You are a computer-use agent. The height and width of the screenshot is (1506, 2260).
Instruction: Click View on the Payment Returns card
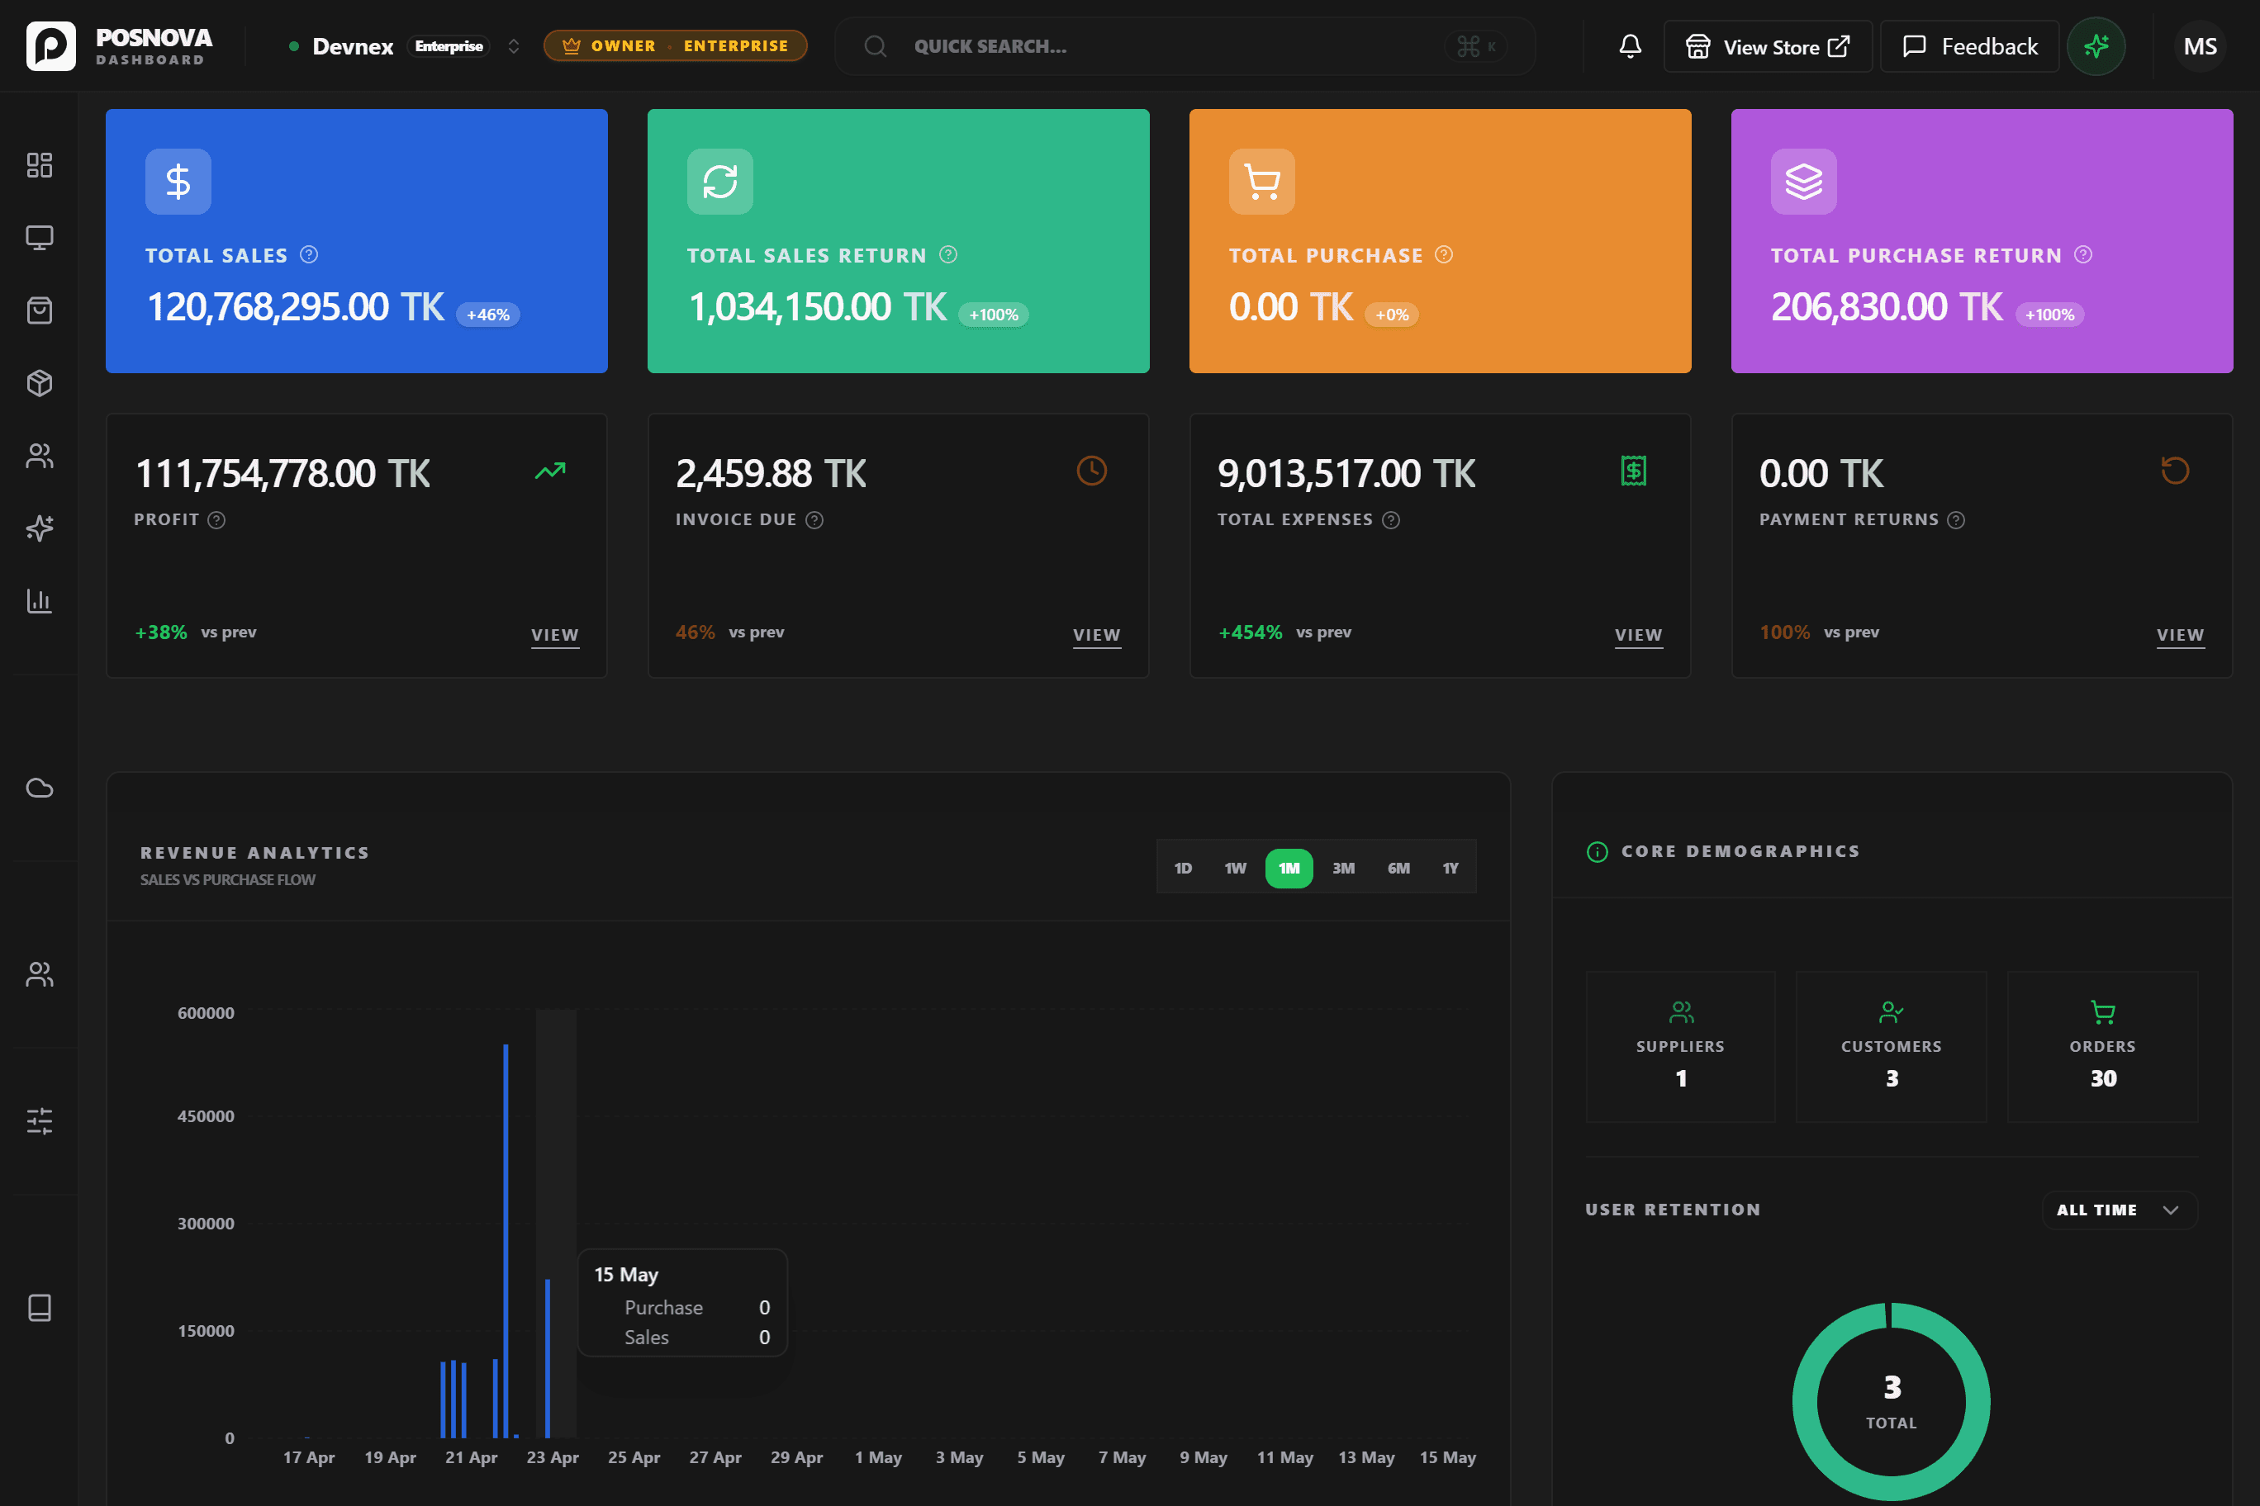pyautogui.click(x=2180, y=636)
